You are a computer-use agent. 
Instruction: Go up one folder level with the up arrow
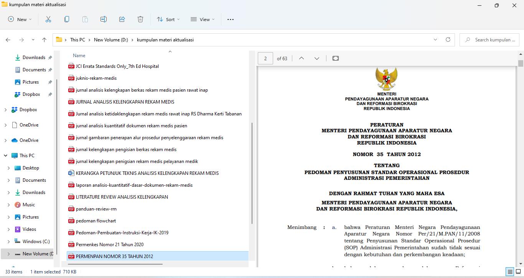(44, 40)
